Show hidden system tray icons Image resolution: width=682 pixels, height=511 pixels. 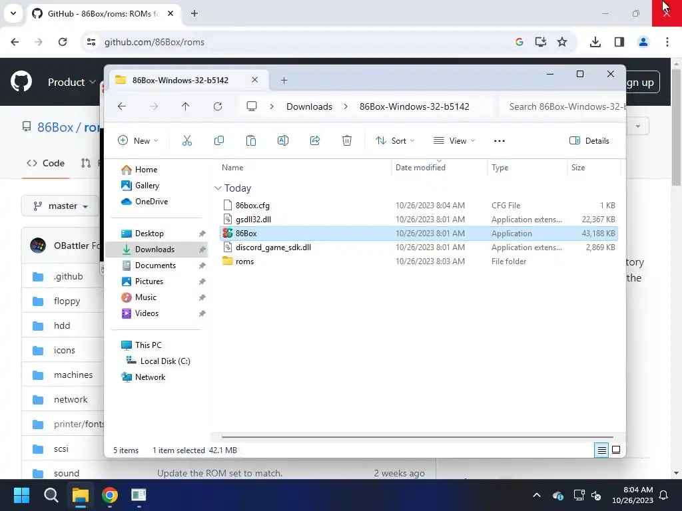click(537, 495)
